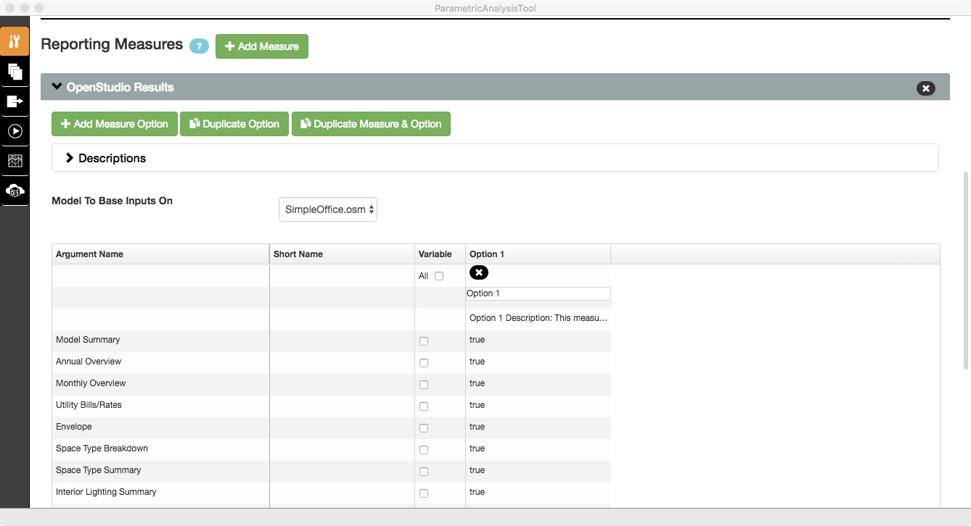Image resolution: width=971 pixels, height=526 pixels.
Task: Remove Option 1 using its X icon
Action: coord(478,272)
